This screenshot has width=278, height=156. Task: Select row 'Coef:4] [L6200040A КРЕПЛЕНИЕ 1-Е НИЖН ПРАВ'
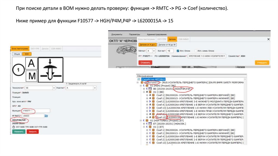click(x=200, y=111)
